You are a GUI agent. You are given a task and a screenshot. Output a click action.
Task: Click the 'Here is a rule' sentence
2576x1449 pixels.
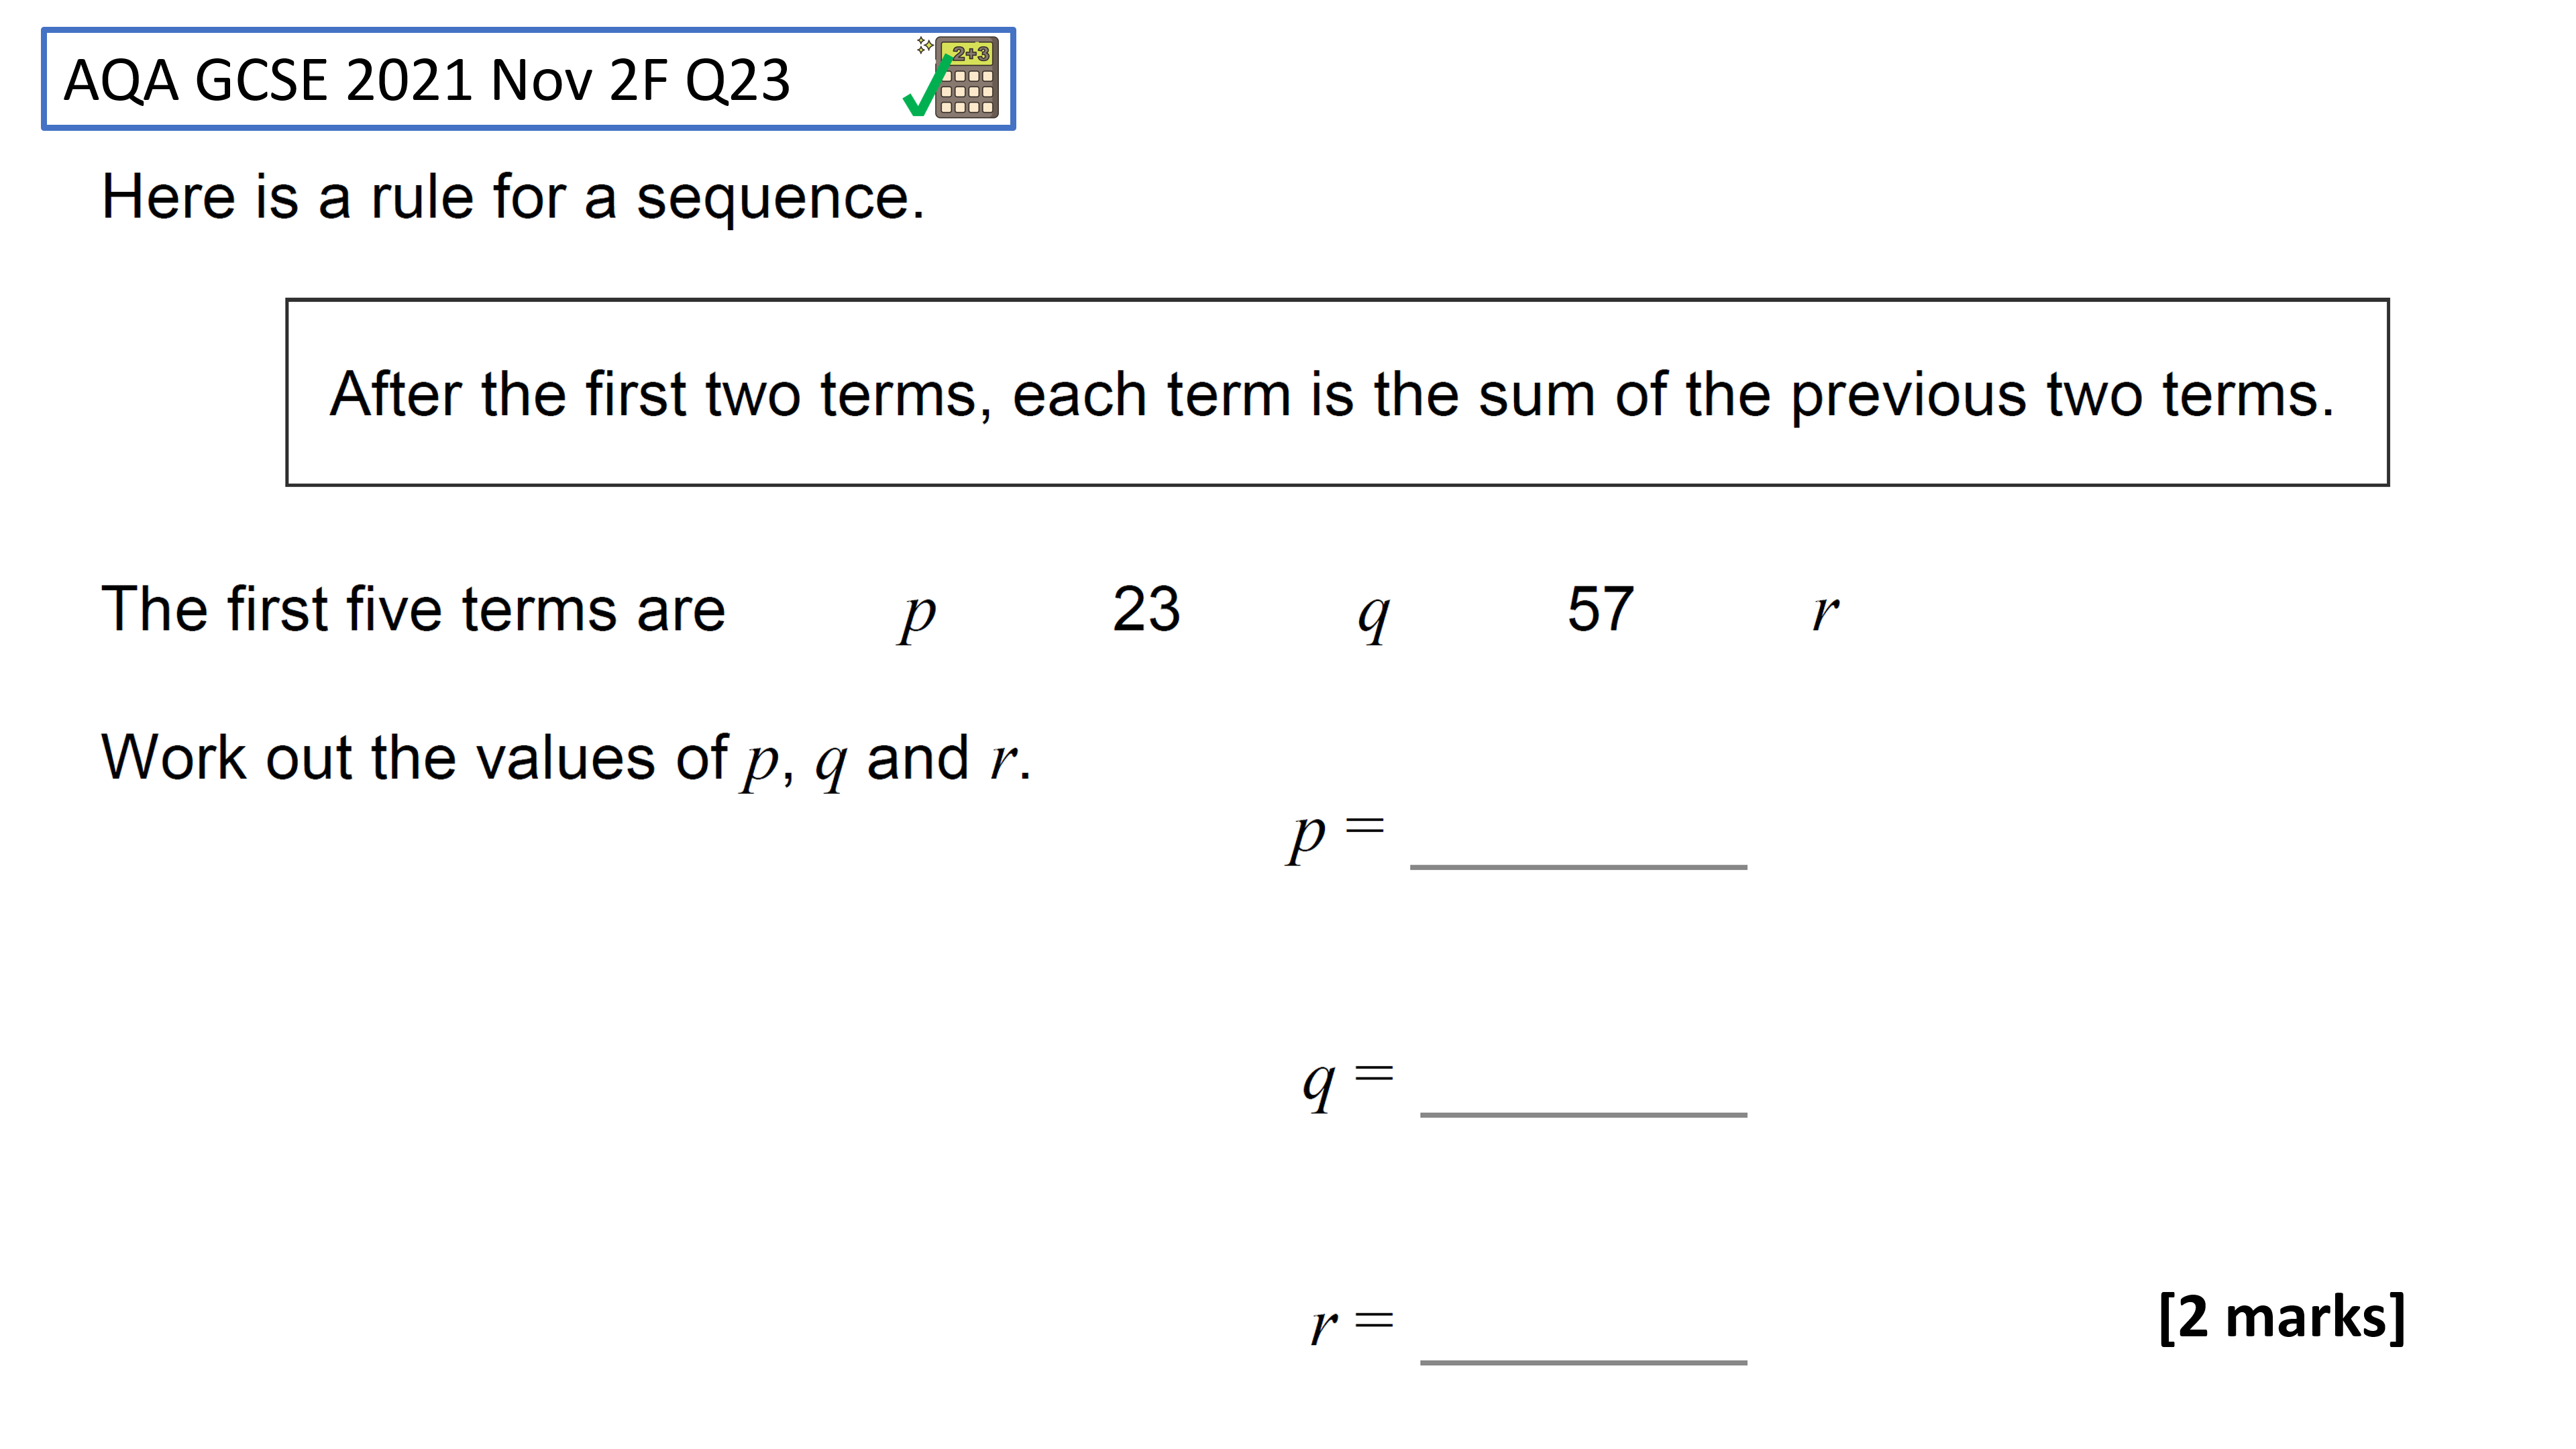(x=513, y=197)
